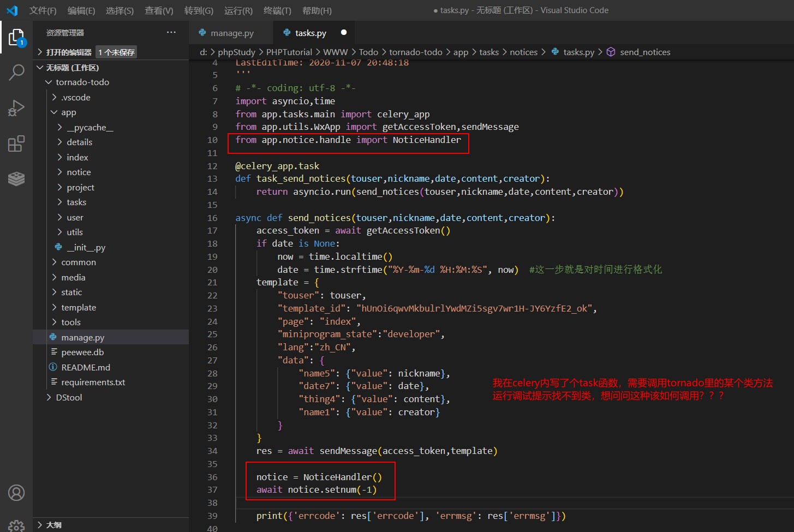Expand tasks folder in explorer tree
Screen dimensions: 794x532
76,202
